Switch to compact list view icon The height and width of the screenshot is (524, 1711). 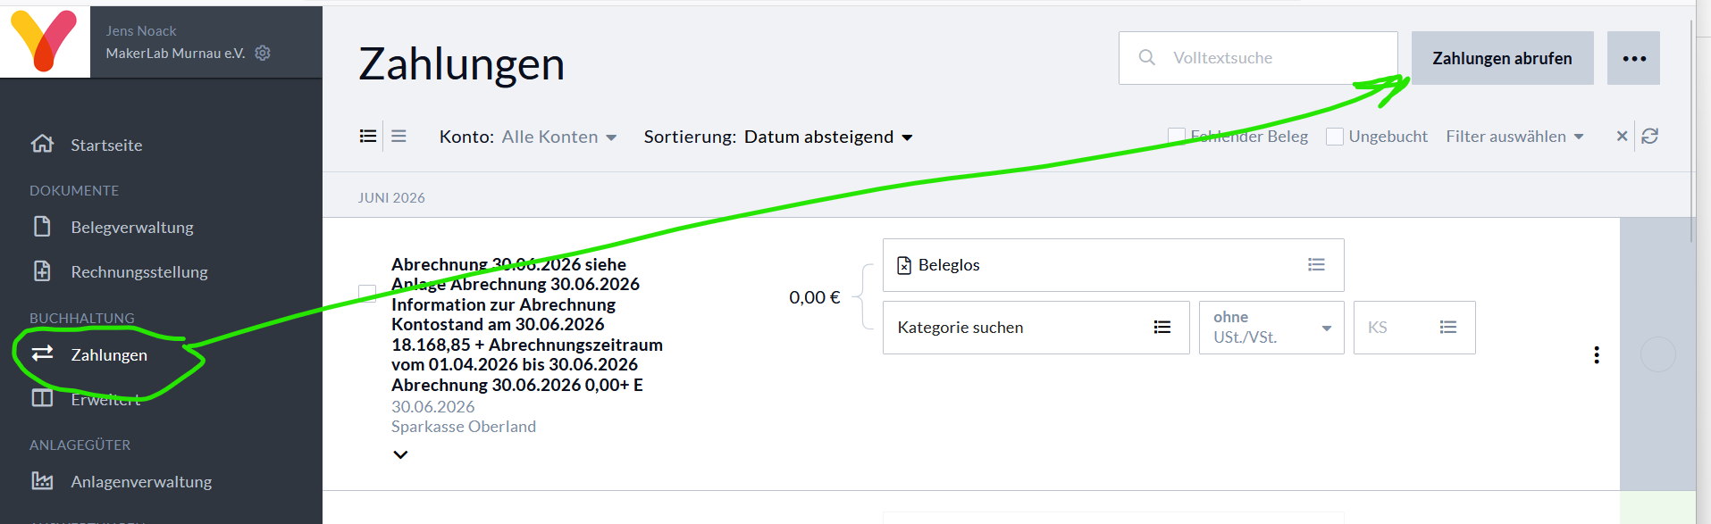point(398,136)
